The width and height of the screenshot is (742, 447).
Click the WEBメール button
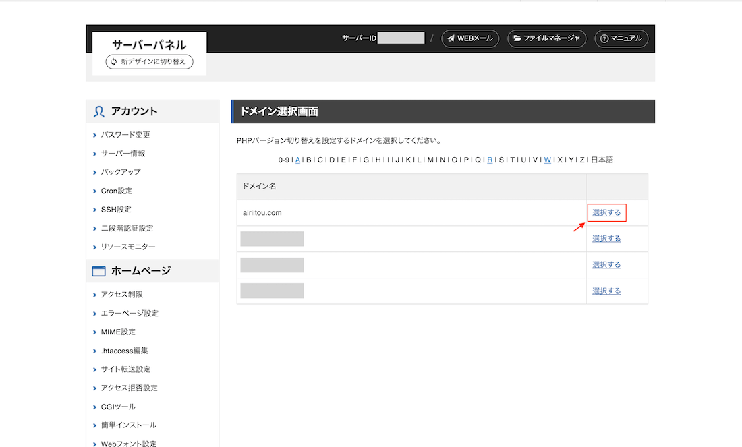point(470,38)
